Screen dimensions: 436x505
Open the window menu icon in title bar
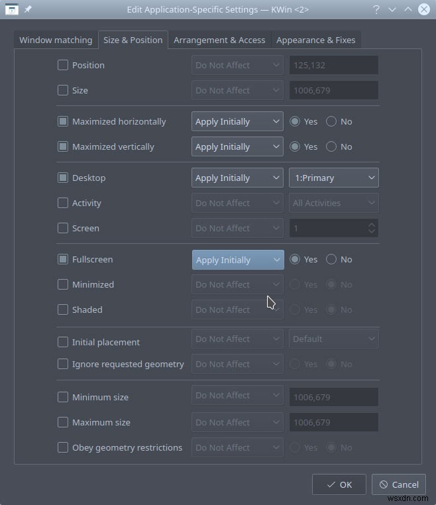click(12, 9)
